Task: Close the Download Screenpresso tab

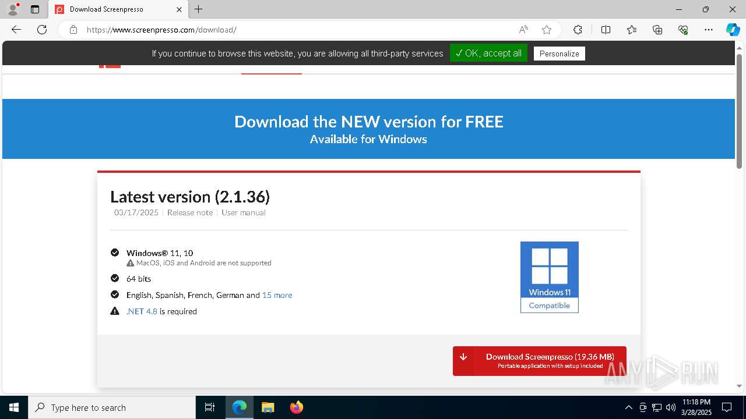Action: pyautogui.click(x=179, y=9)
